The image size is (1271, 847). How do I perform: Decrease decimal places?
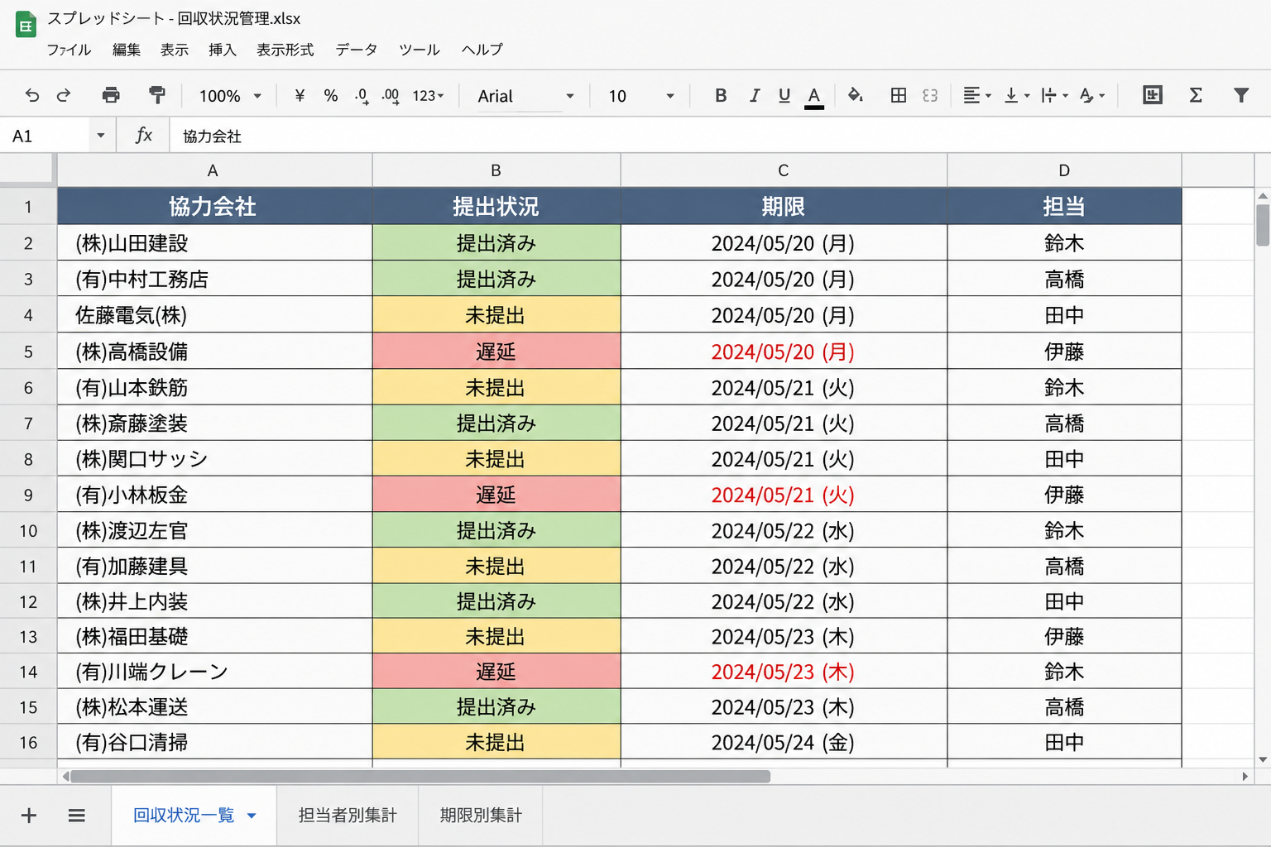tap(362, 96)
